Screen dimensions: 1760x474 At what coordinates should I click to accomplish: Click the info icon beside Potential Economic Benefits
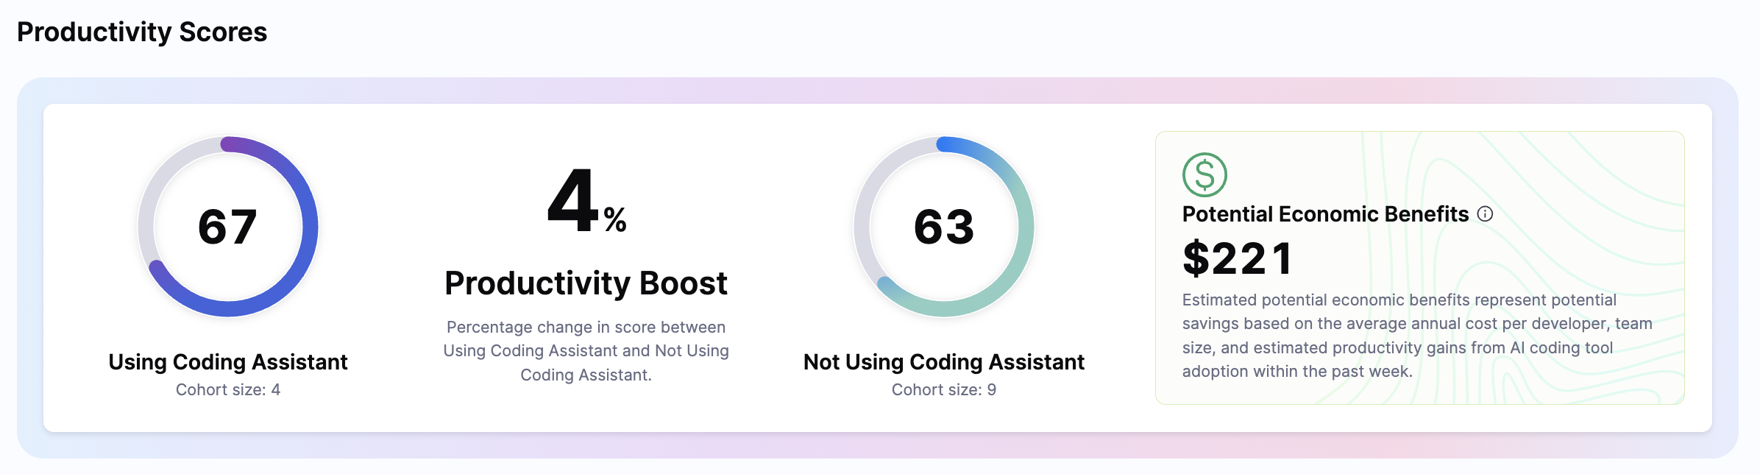pyautogui.click(x=1486, y=214)
